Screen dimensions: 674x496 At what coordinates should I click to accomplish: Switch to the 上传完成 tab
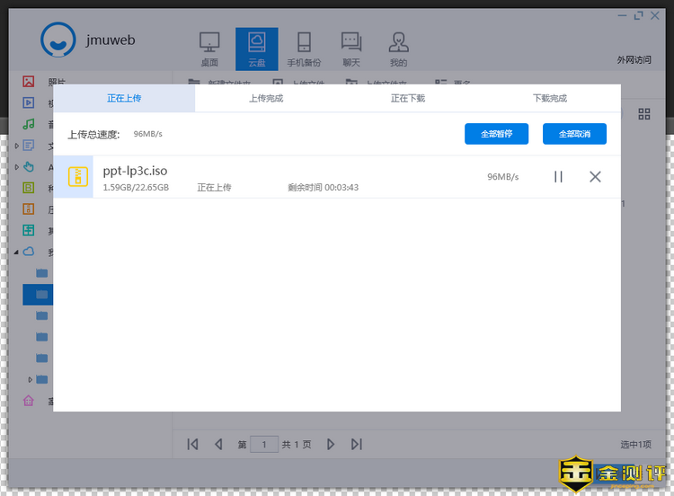(266, 98)
